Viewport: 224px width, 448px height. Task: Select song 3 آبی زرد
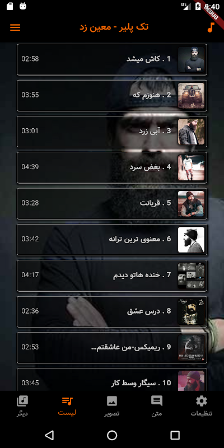click(x=112, y=132)
